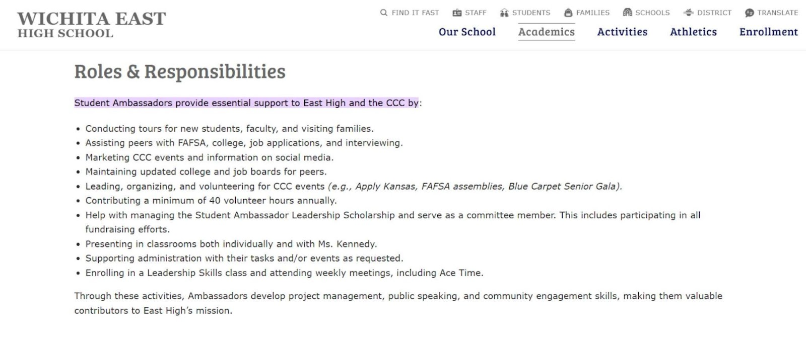Go to Wichita East High School home logo
The height and width of the screenshot is (341, 806).
pos(92,25)
